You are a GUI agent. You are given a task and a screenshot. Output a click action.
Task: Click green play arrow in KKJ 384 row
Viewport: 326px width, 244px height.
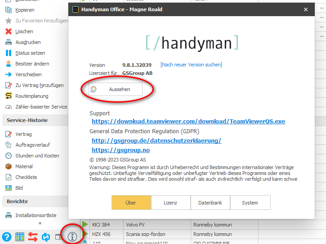tap(85, 224)
